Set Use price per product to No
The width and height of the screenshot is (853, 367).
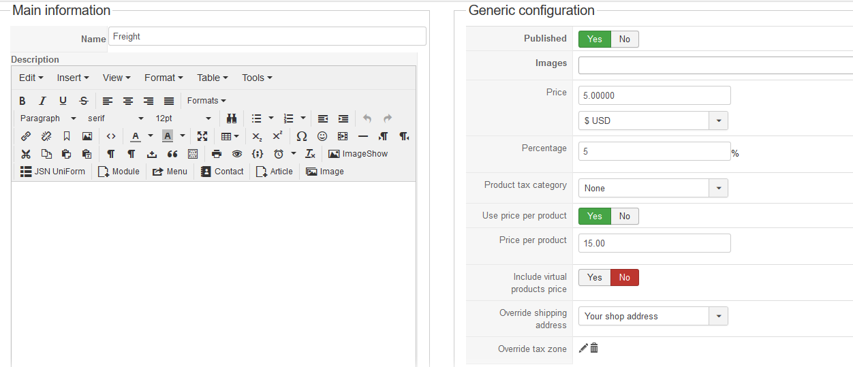tap(625, 217)
